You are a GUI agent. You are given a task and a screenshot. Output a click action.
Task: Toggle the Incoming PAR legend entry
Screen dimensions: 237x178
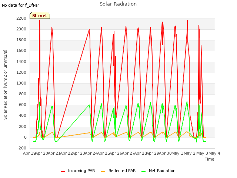(x=78, y=171)
